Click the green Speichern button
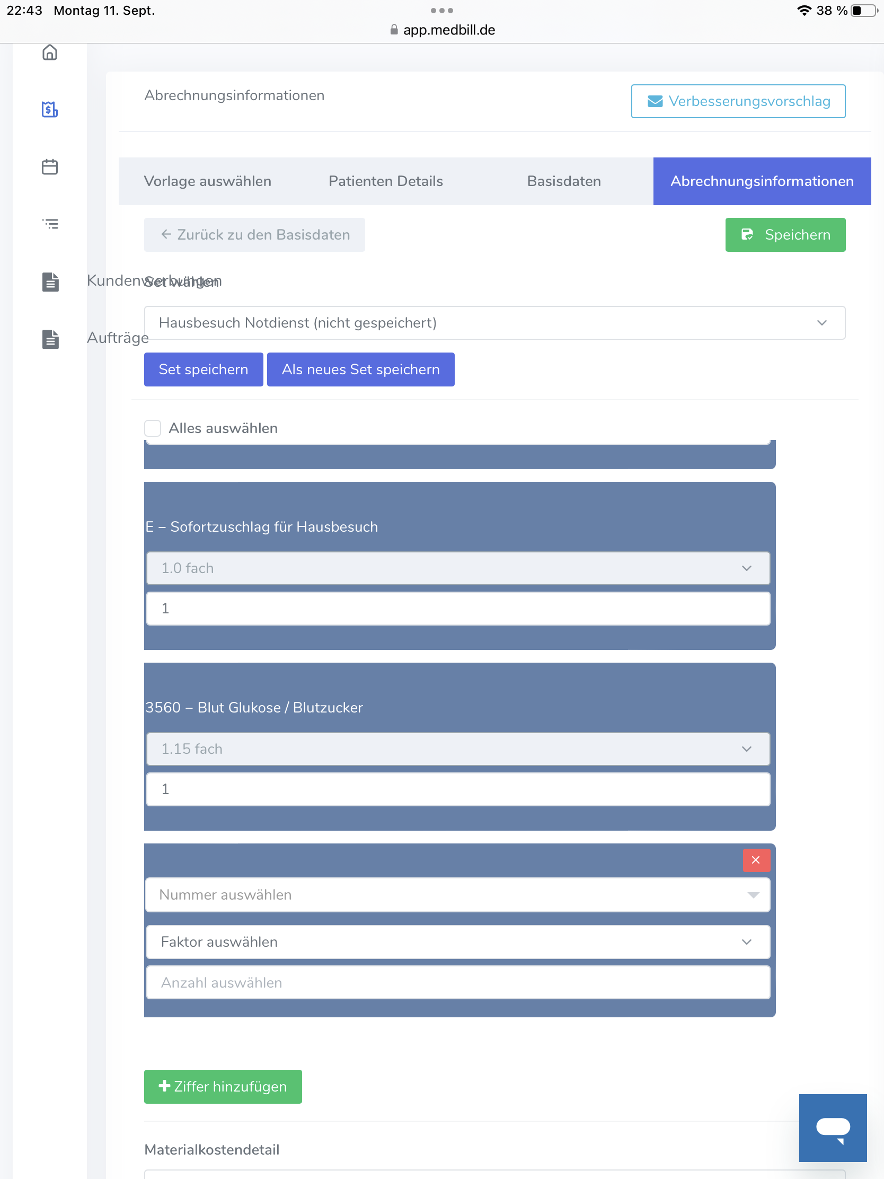Screen dimensions: 884x1179 coord(785,234)
